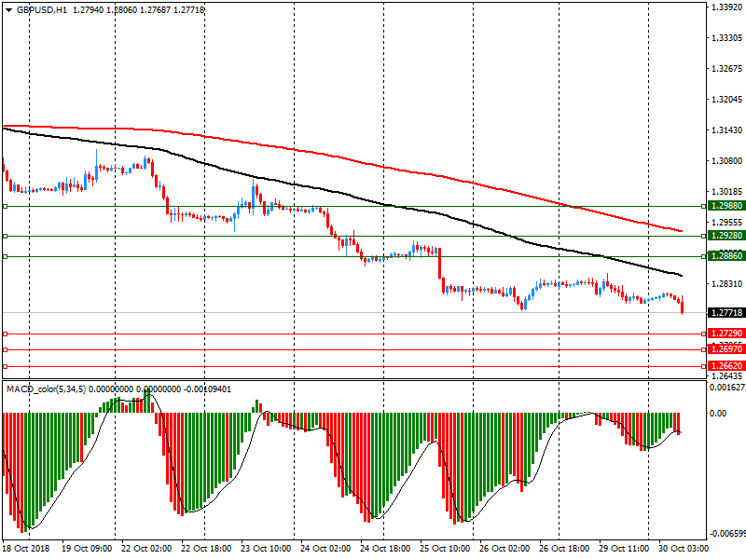This screenshot has width=746, height=559.
Task: Click left handle of the red 1.27290 line
Action: point(5,334)
